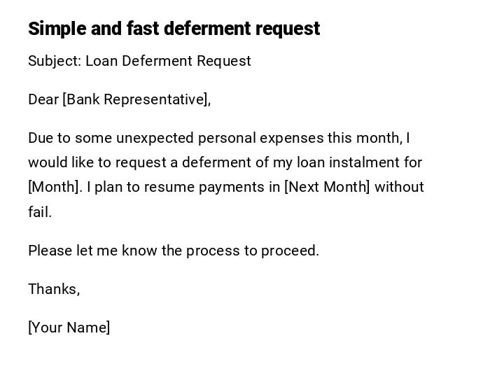The width and height of the screenshot is (490, 371).
Task: Select the [Bank Representative] placeholder
Action: (x=136, y=99)
